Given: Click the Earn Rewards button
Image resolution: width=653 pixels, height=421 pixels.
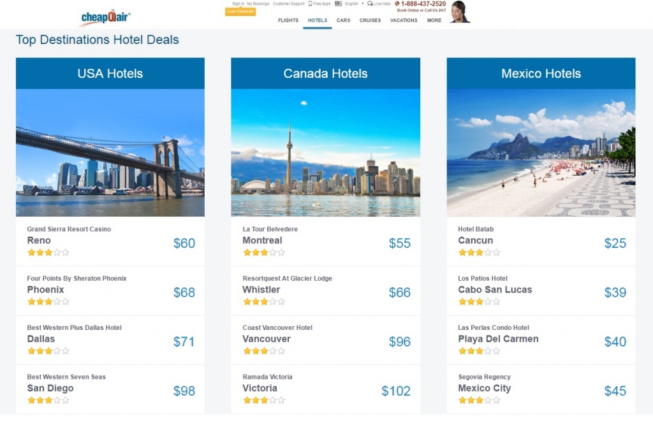Looking at the screenshot, I should tap(240, 11).
